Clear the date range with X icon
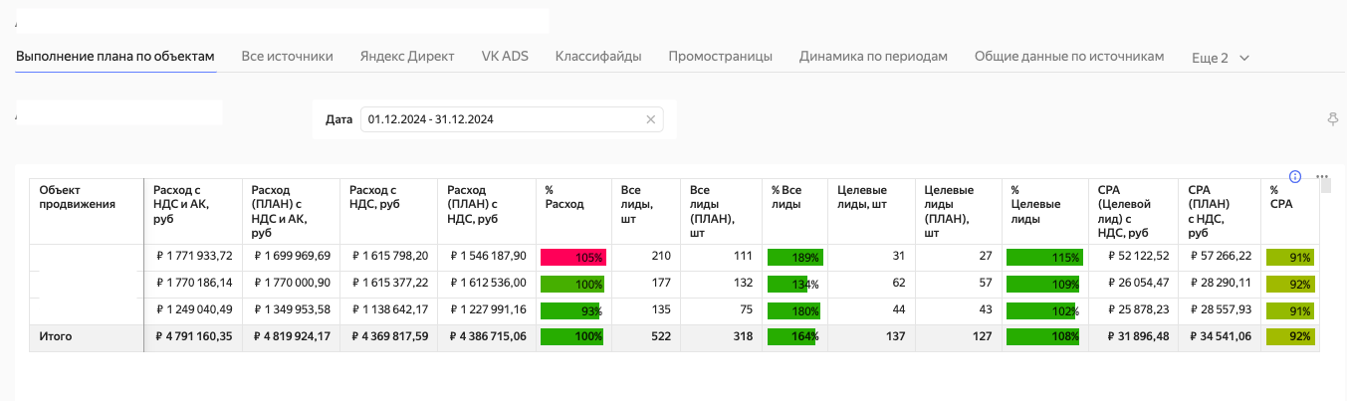The height and width of the screenshot is (401, 1347). click(x=650, y=119)
